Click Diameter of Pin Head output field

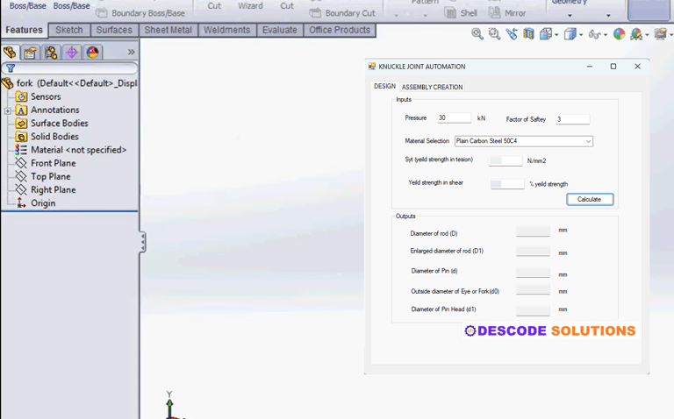[x=533, y=310]
